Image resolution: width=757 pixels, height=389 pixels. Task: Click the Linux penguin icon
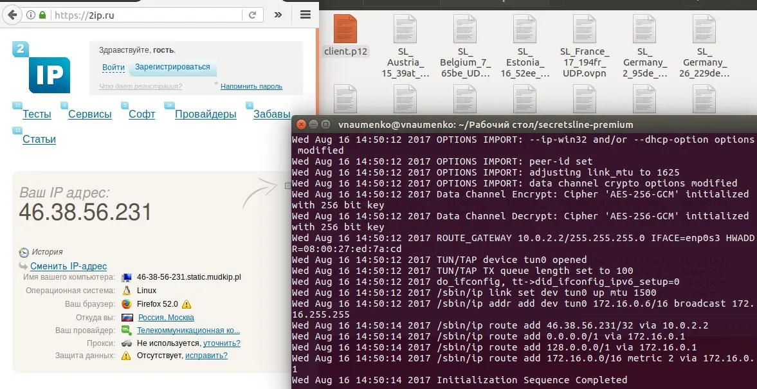point(127,291)
